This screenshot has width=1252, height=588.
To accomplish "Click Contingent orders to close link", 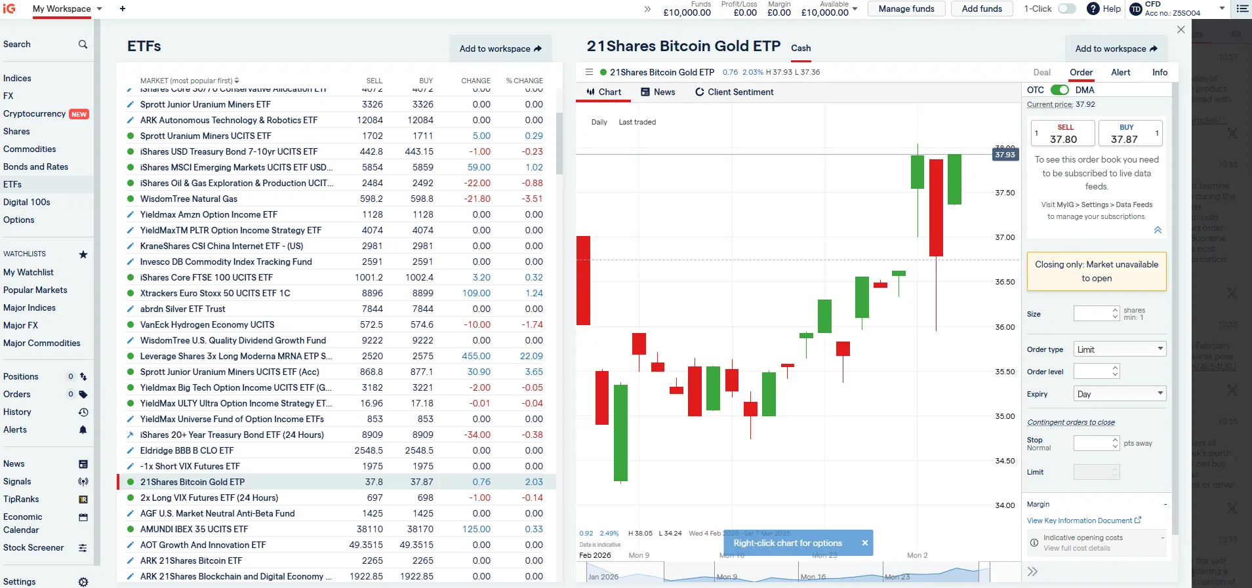I will click(x=1071, y=422).
